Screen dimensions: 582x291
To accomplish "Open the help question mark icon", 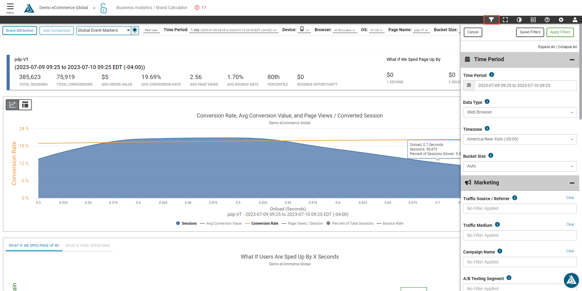I will coord(547,20).
